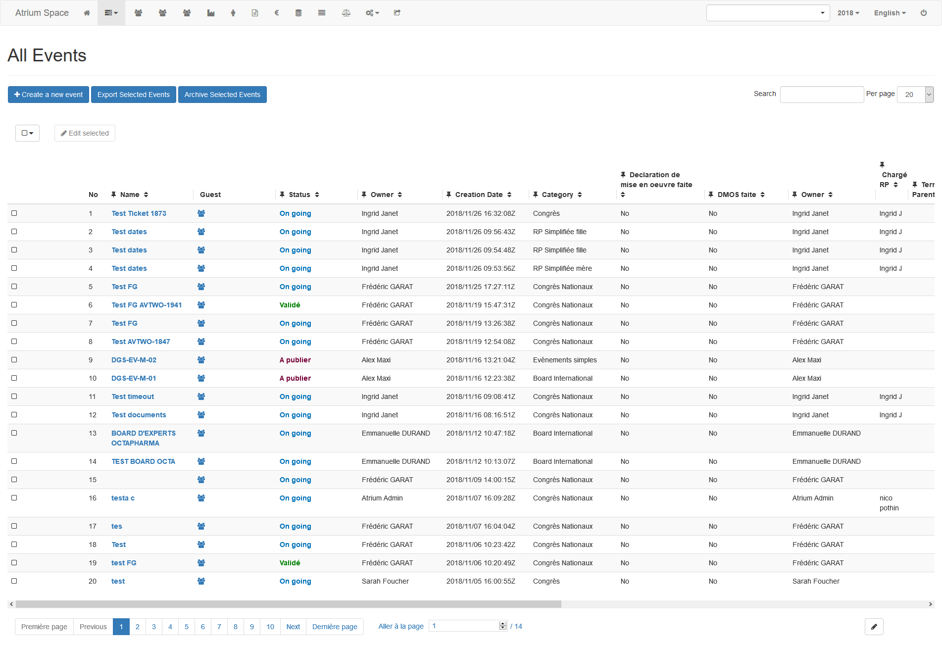Open guest icon for TEST BOARD OCTA

coord(201,461)
